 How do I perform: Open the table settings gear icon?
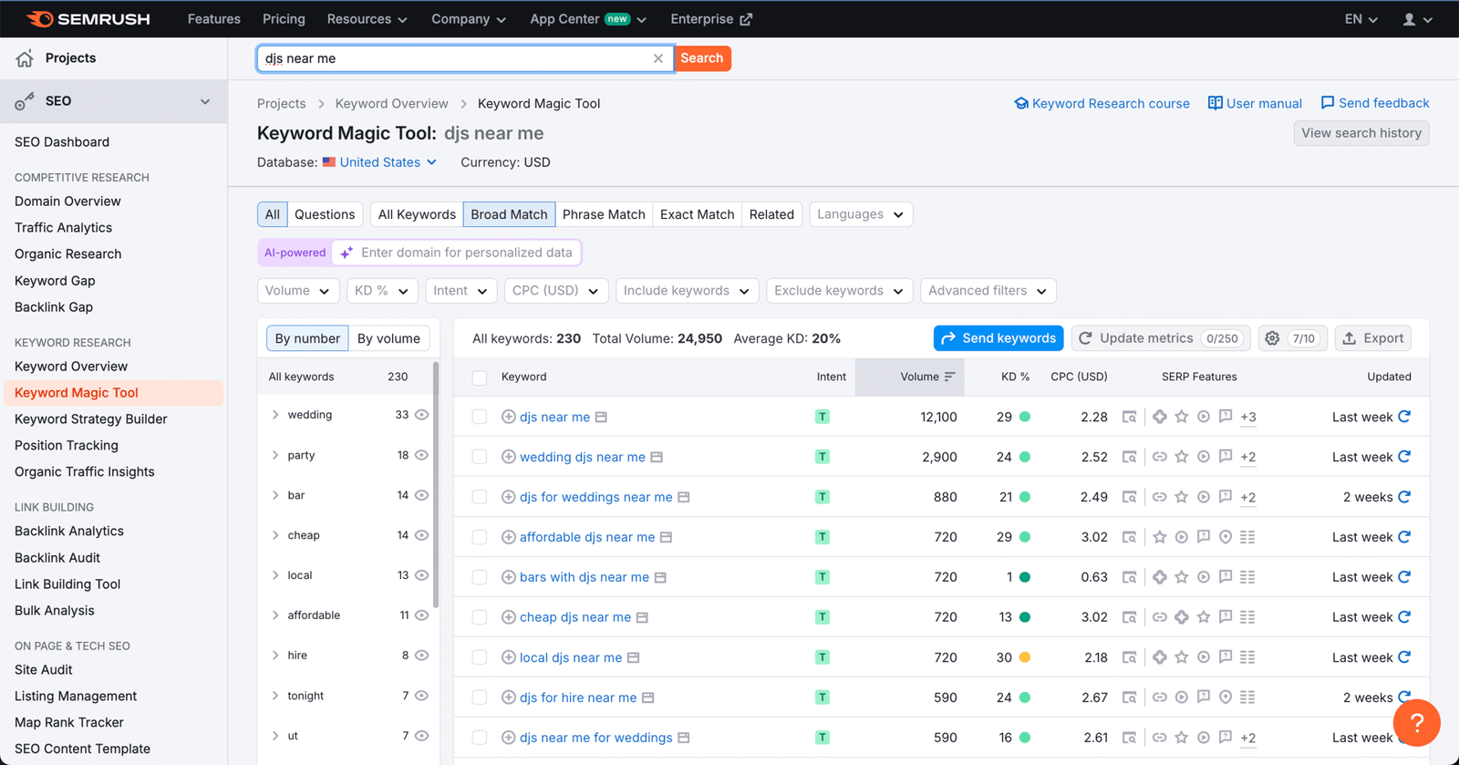tap(1272, 338)
